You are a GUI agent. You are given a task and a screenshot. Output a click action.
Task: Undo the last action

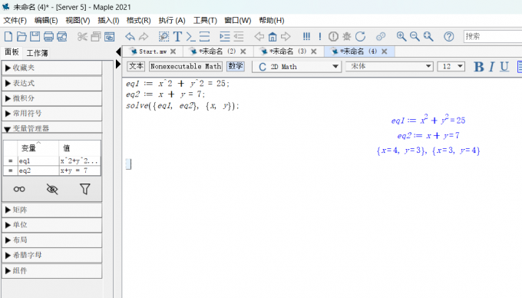[x=130, y=36]
